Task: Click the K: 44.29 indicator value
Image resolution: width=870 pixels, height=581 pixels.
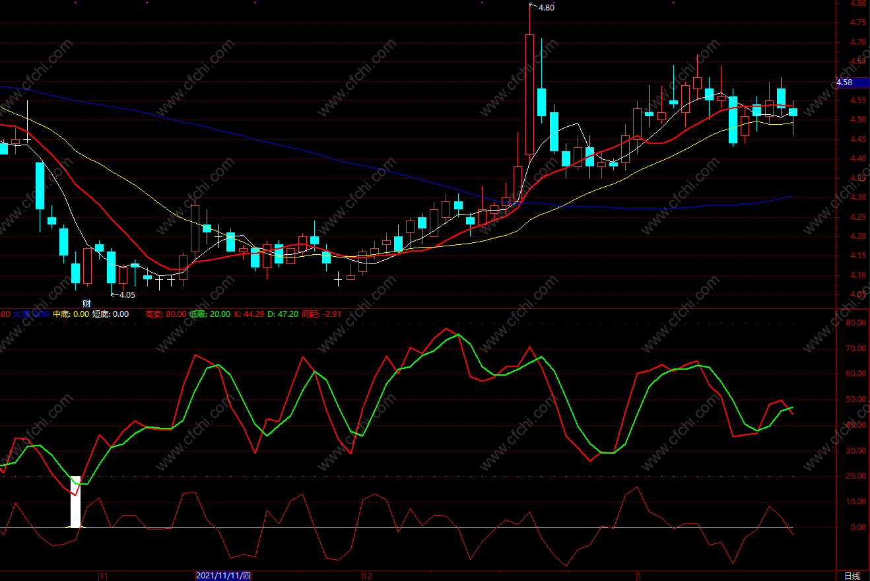Action: [249, 314]
